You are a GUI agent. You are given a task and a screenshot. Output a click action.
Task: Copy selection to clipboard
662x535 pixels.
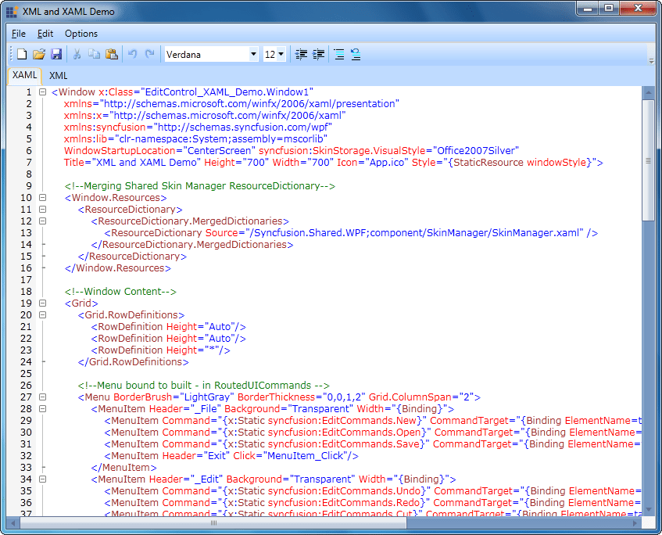tap(94, 53)
